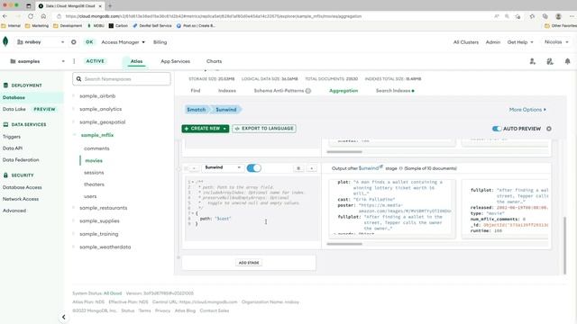Image resolution: width=577 pixels, height=324 pixels.
Task: Open the notifications bell
Action: tap(567, 61)
